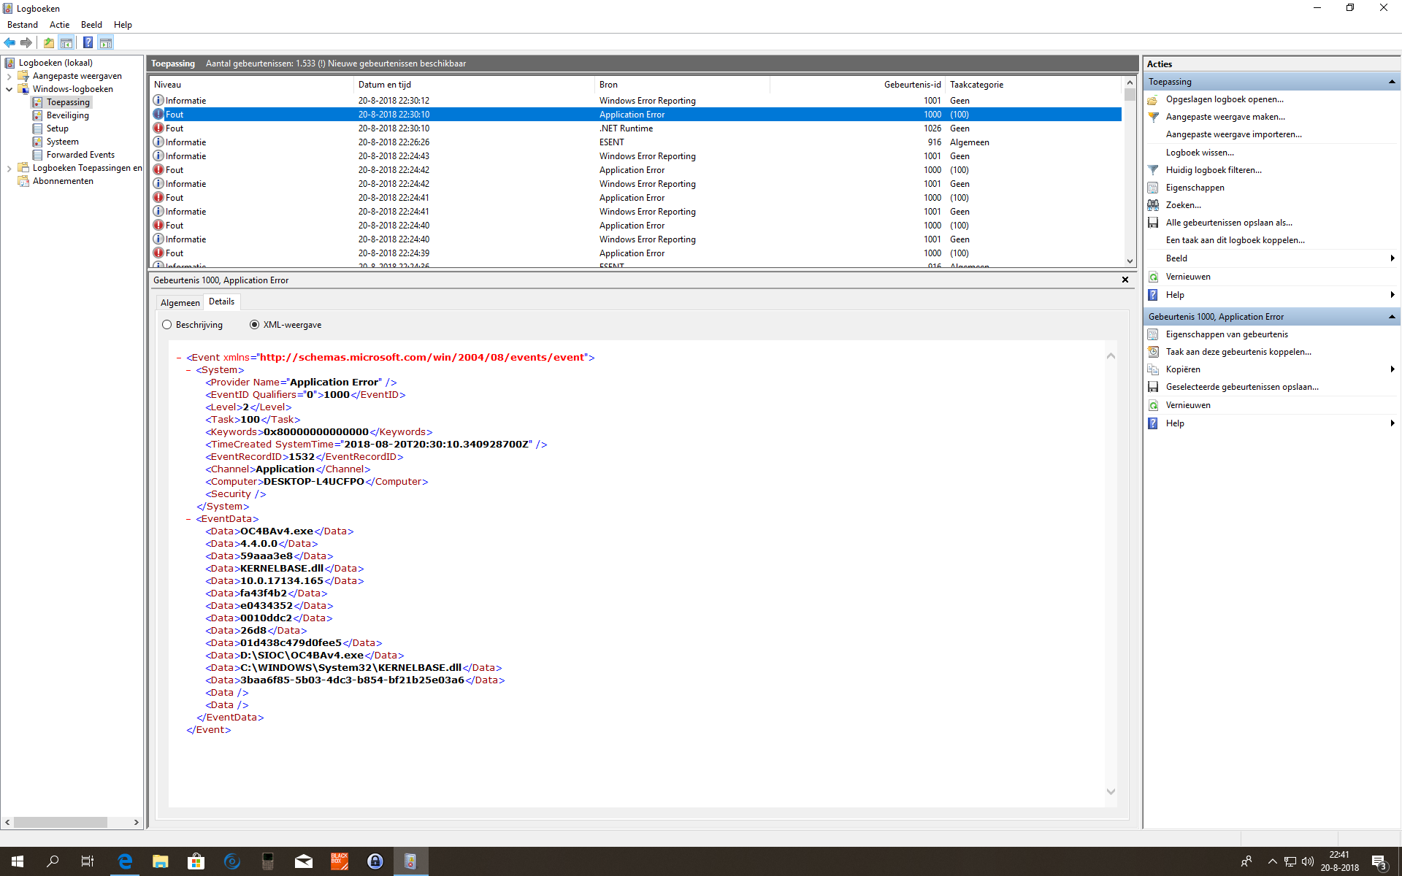Click the save icon for Alle gebeurtenissen opslaan
This screenshot has width=1402, height=876.
(x=1153, y=223)
